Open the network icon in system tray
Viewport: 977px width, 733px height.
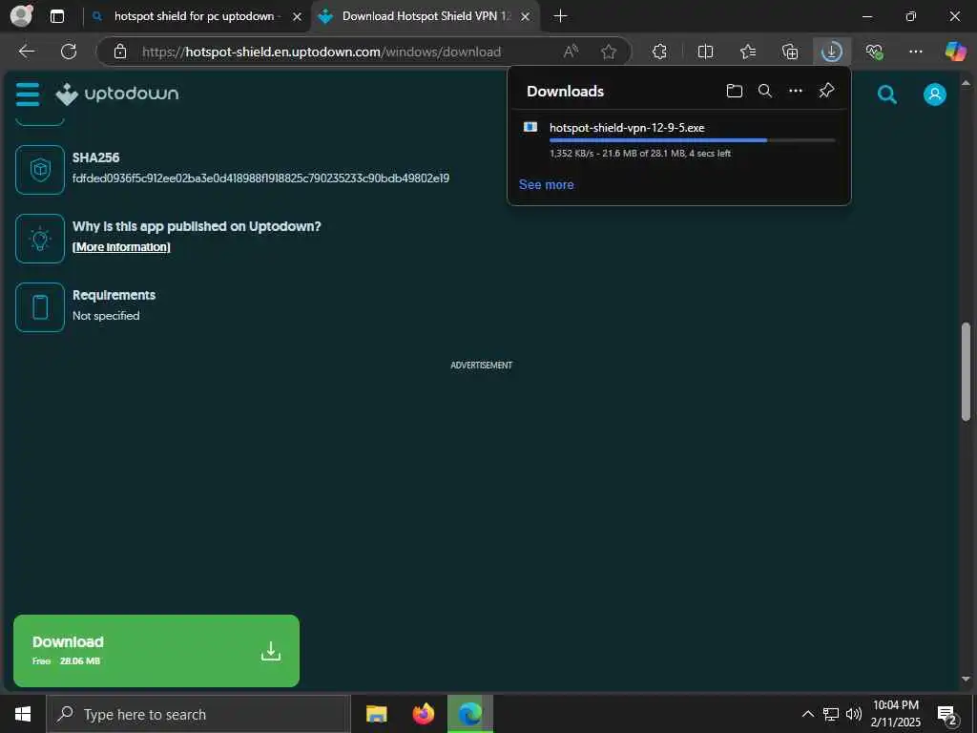831,714
